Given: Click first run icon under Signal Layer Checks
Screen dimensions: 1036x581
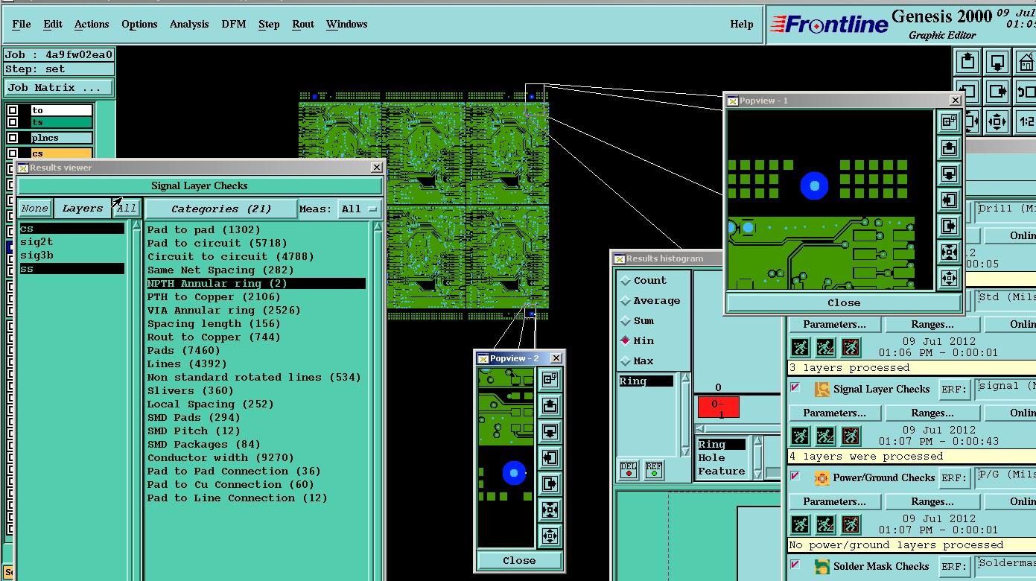Looking at the screenshot, I should pos(800,436).
